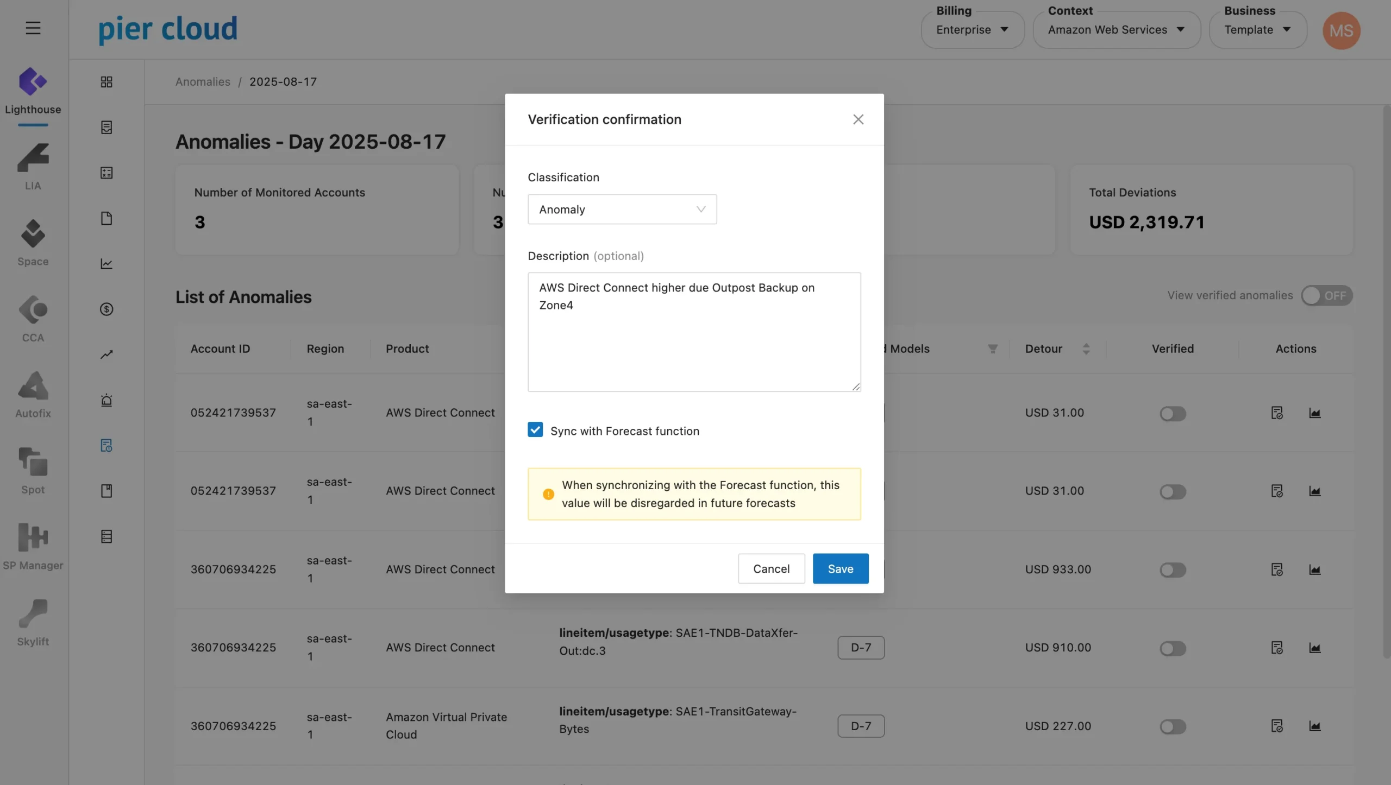The width and height of the screenshot is (1391, 785).
Task: Open the Autofix module icon
Action: tap(33, 386)
